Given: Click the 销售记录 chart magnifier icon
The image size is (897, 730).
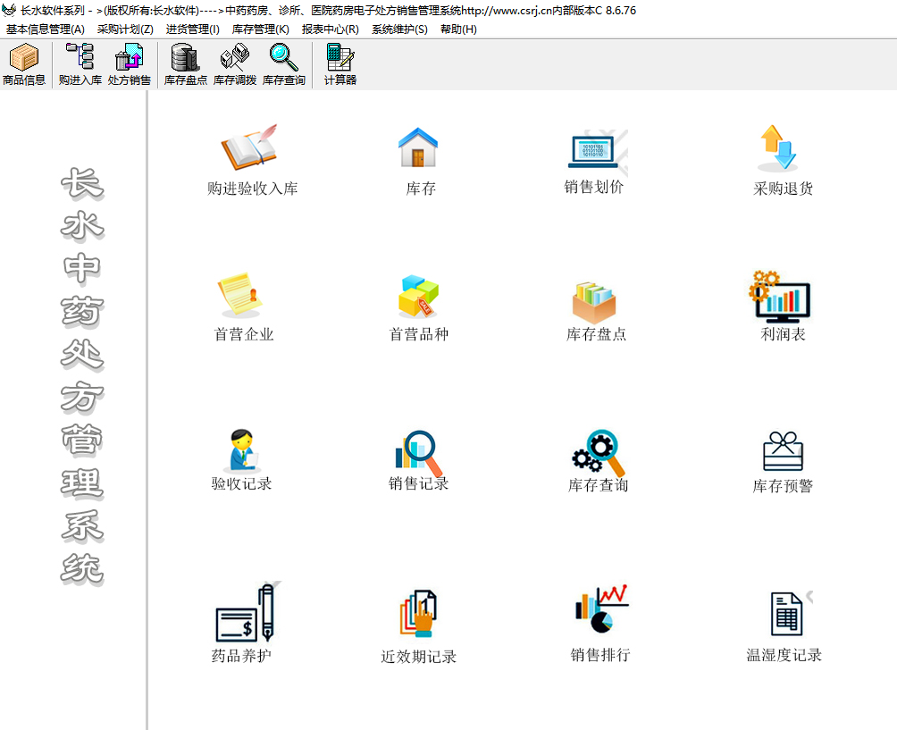Looking at the screenshot, I should click(418, 452).
